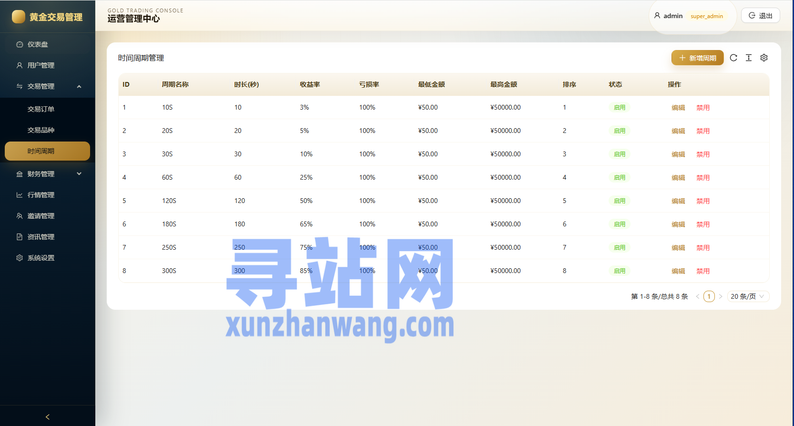The height and width of the screenshot is (426, 794).
Task: Click the super_admin role tag
Action: [707, 16]
